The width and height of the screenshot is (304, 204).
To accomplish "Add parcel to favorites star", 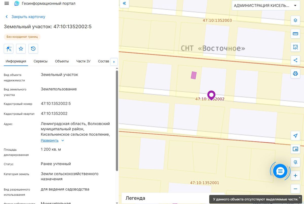I will coord(21,49).
